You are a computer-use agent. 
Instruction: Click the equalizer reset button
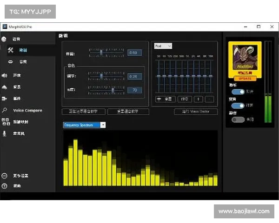(x=165, y=99)
